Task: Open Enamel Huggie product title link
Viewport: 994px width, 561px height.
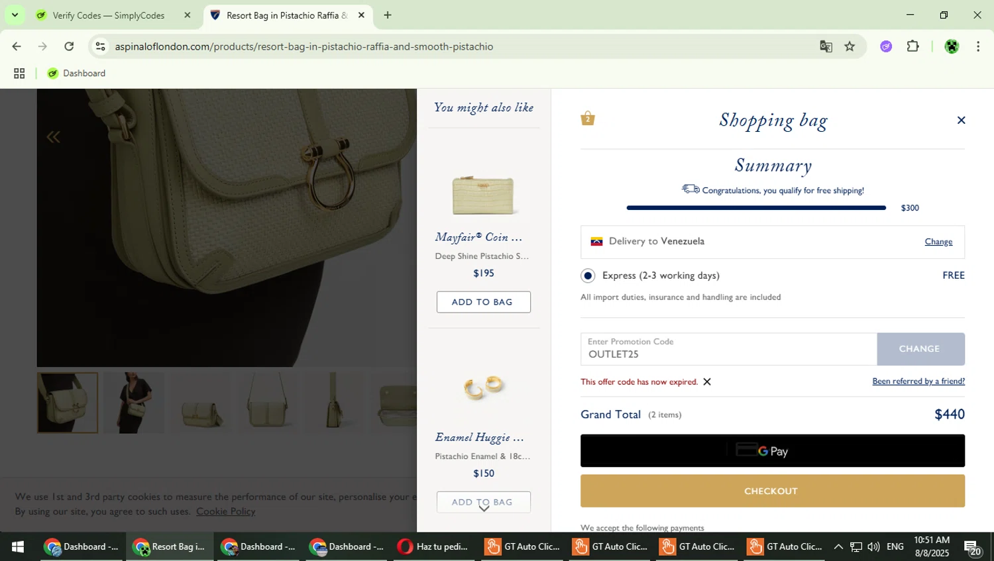Action: [x=479, y=437]
